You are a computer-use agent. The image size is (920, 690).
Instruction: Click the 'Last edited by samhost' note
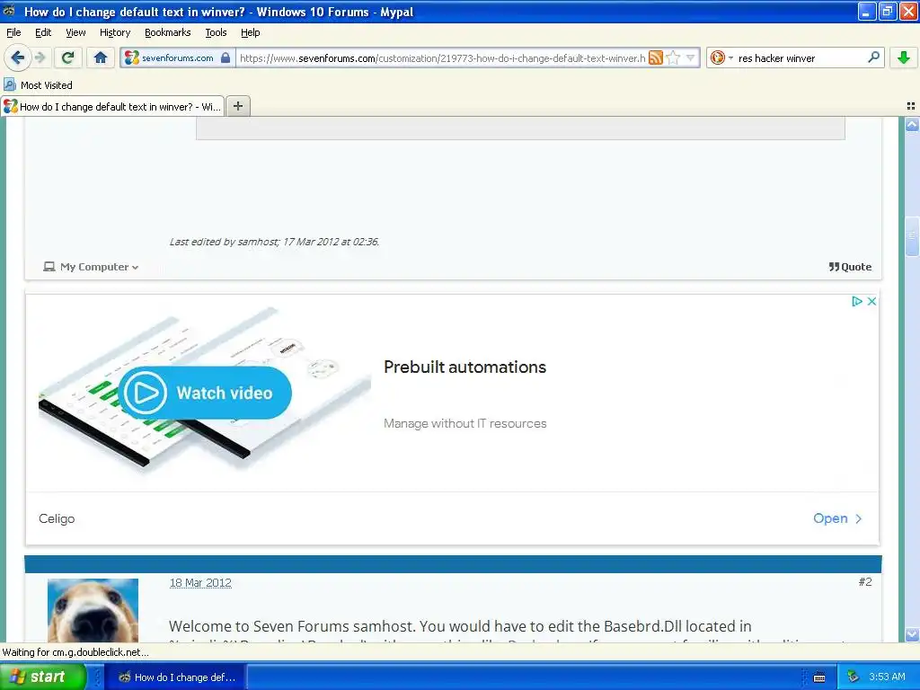pos(274,242)
